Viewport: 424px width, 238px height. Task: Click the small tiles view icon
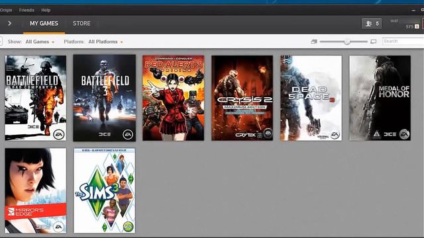314,42
